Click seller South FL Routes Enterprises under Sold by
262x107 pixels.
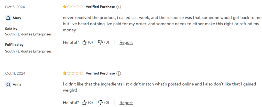[28, 34]
